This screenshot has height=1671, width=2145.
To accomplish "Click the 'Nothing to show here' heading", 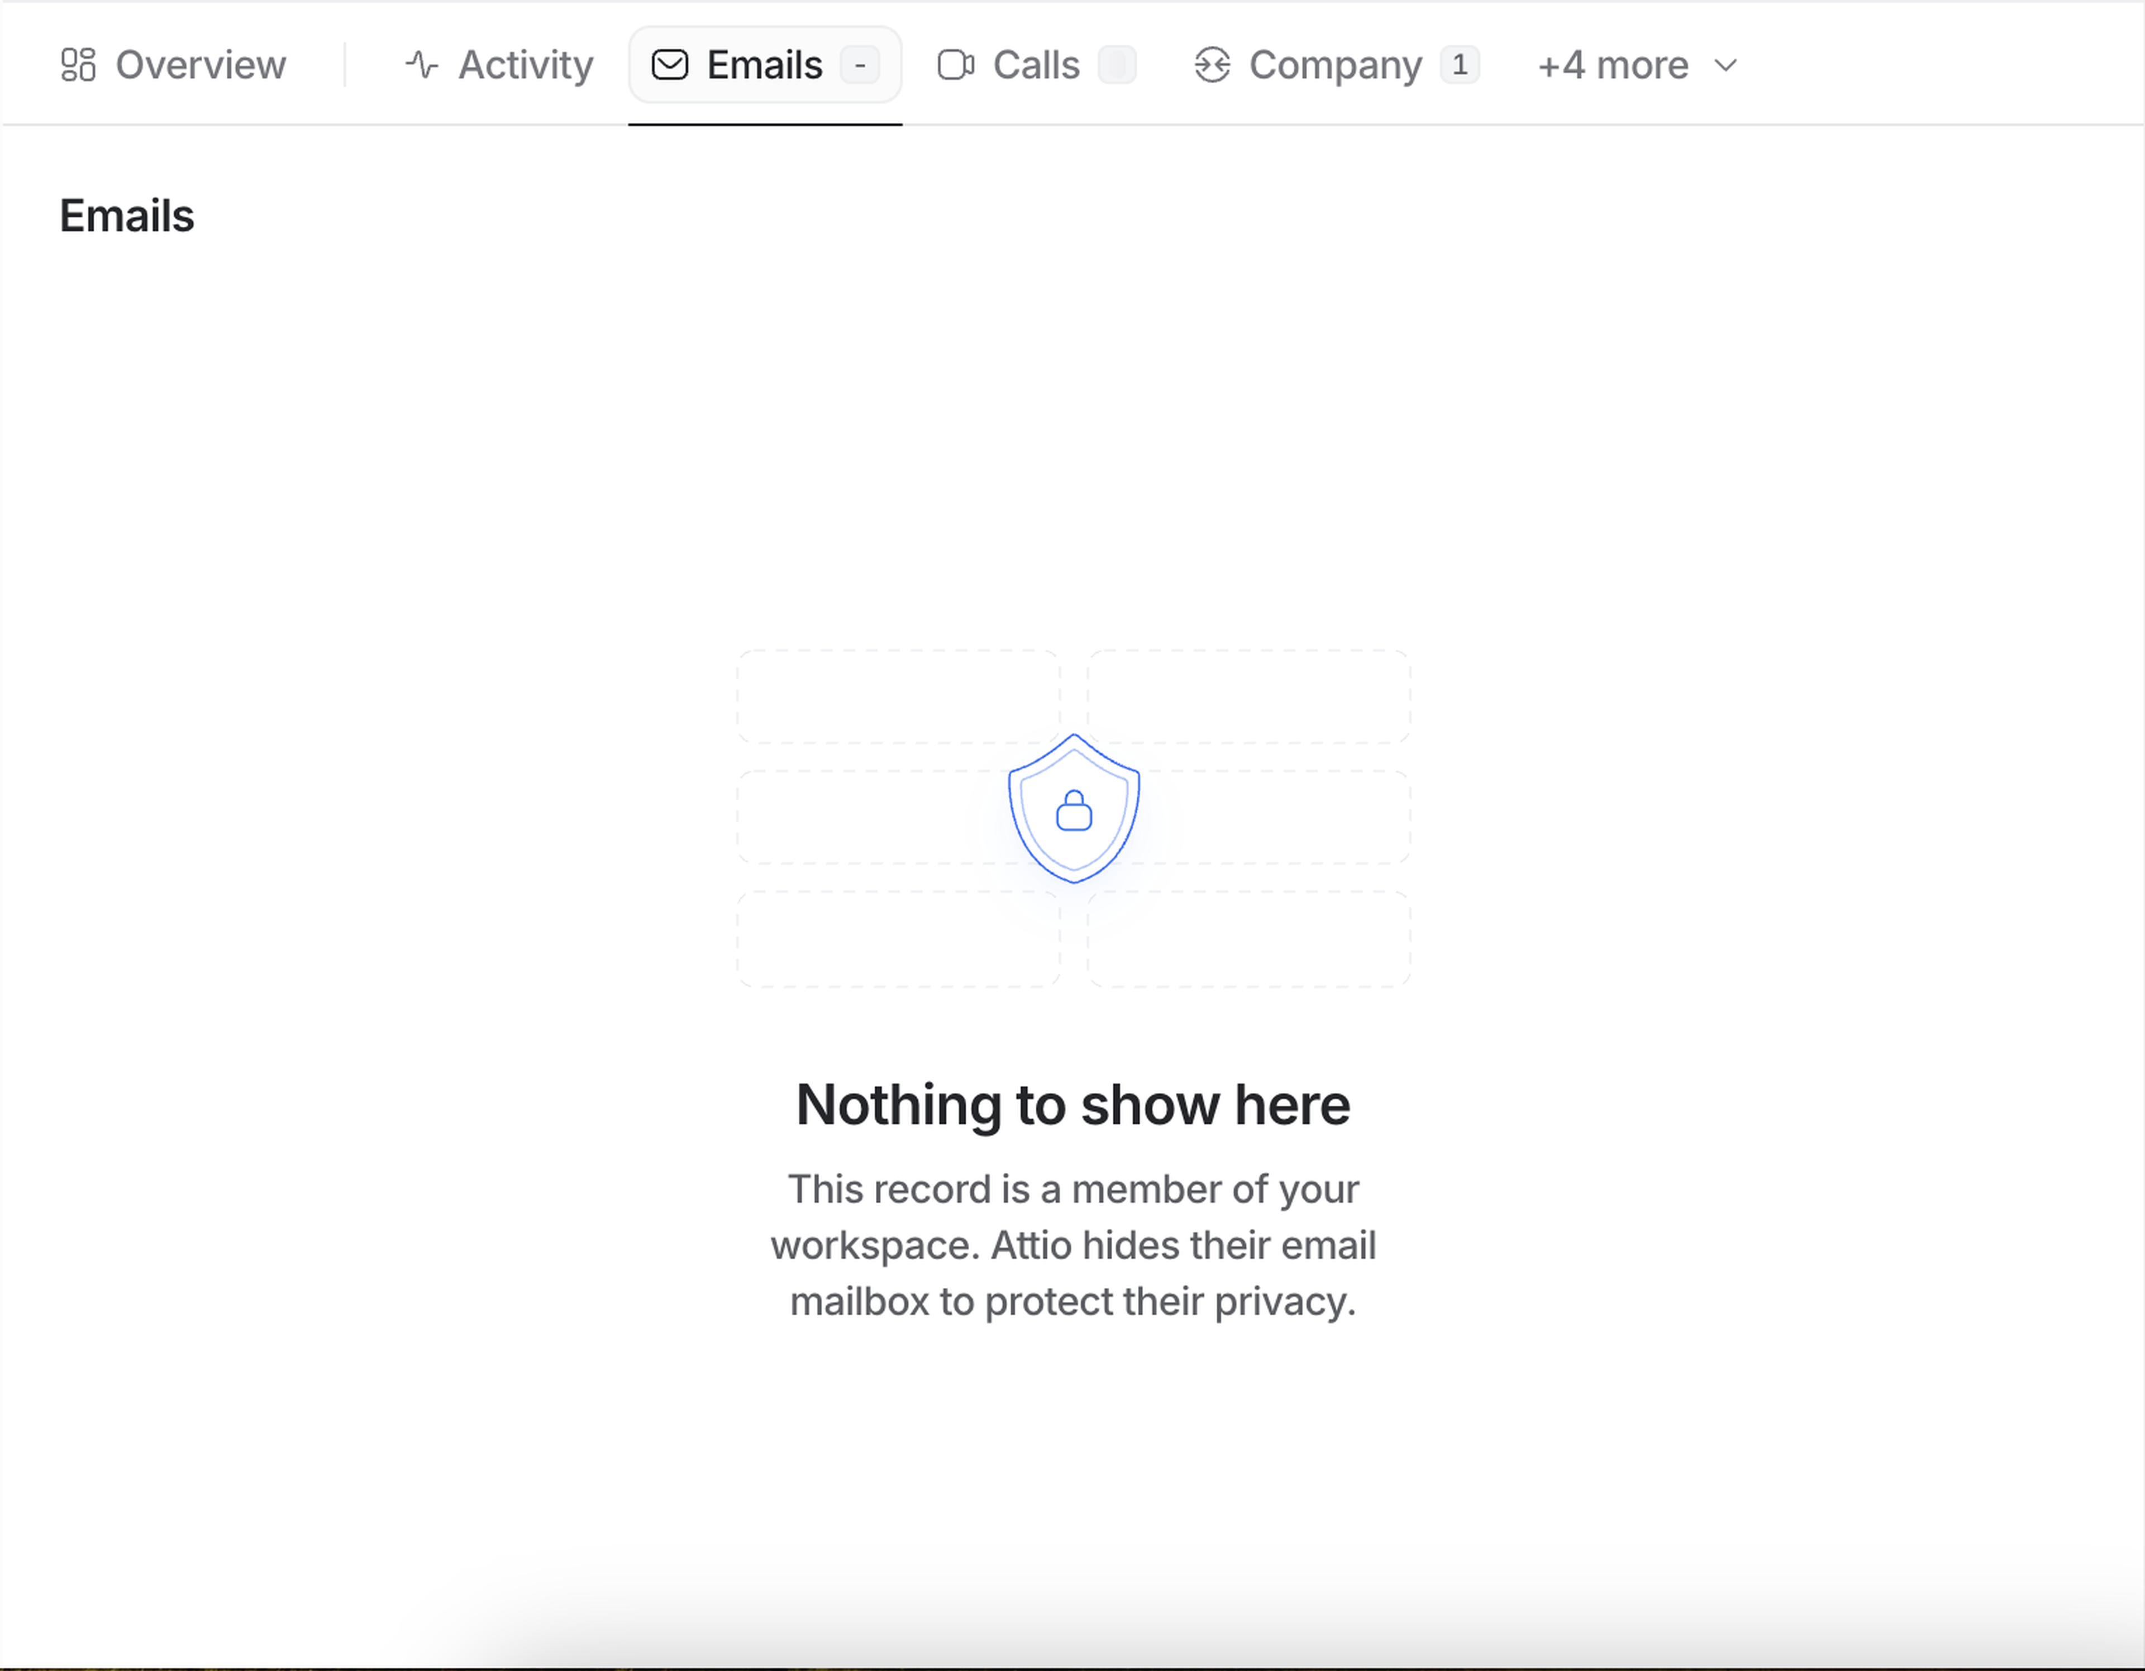I will point(1072,1105).
